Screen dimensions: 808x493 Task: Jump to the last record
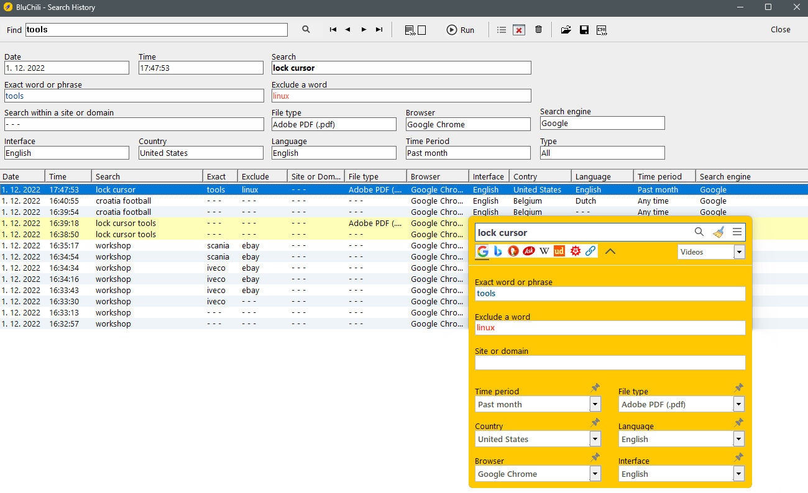(x=379, y=30)
